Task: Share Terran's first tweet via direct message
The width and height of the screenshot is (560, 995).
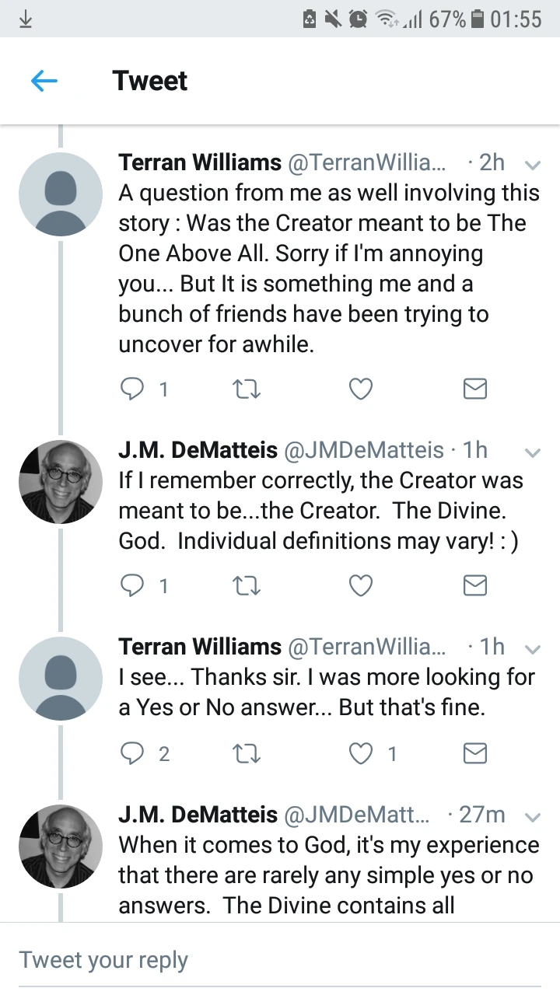Action: [x=474, y=389]
